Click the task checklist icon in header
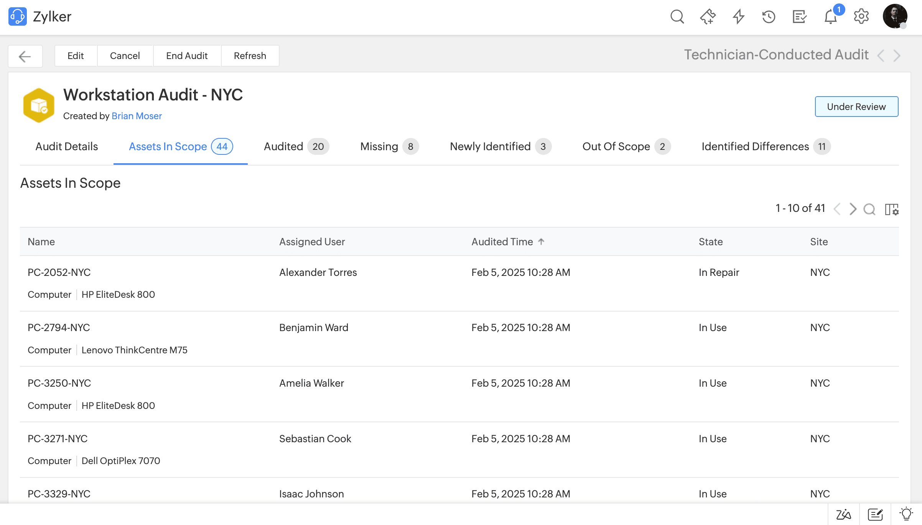 (x=800, y=17)
